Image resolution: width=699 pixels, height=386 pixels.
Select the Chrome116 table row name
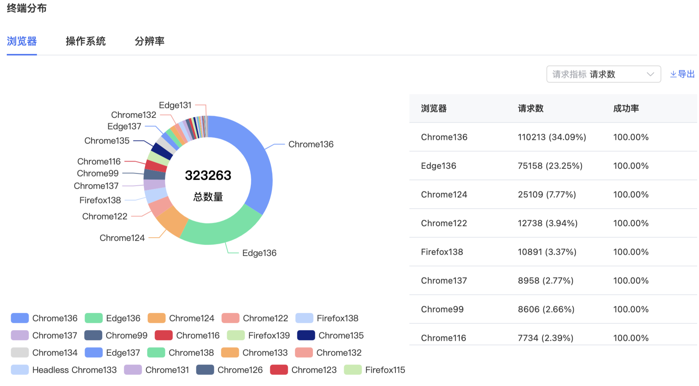tap(444, 338)
